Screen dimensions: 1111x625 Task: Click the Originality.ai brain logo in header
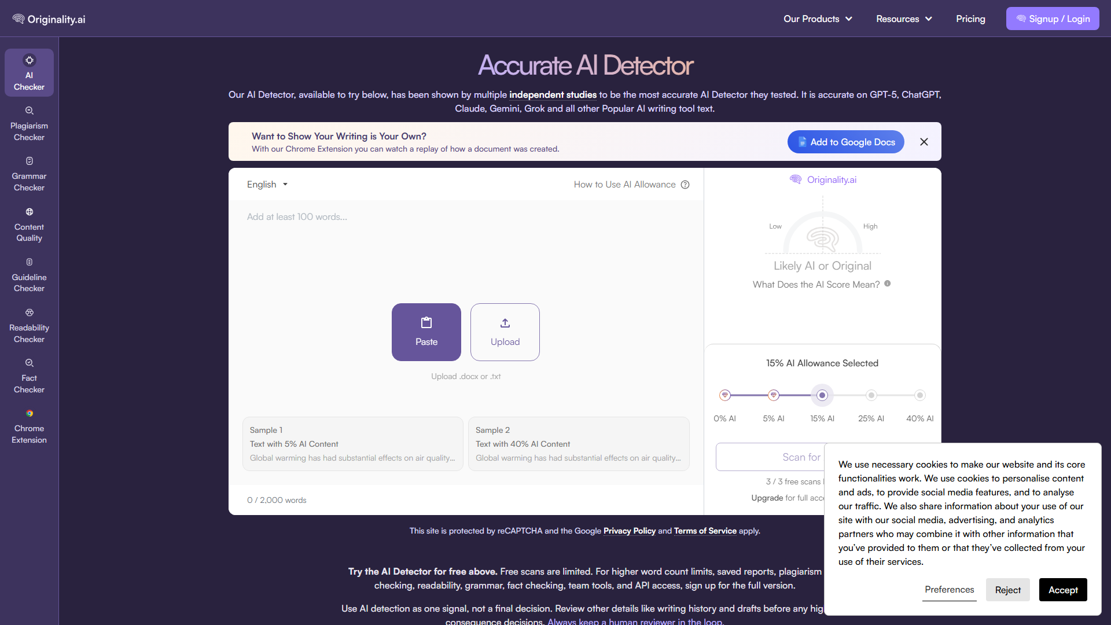[x=19, y=19]
